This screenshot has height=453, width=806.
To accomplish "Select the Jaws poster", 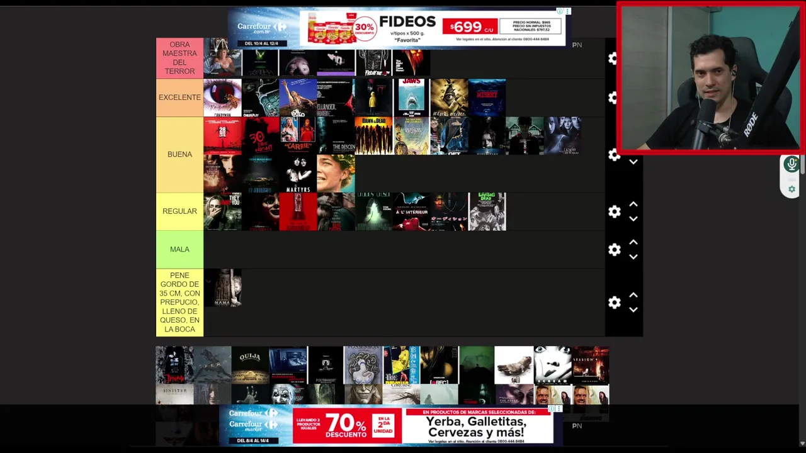I will tap(411, 98).
